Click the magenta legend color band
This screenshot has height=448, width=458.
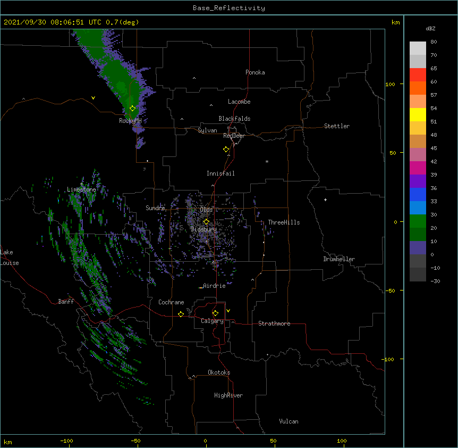(x=418, y=168)
